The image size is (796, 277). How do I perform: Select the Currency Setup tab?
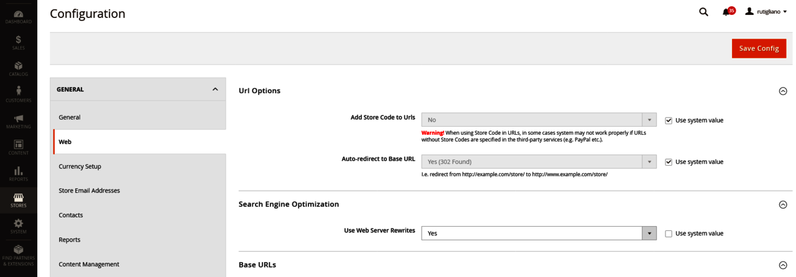click(x=80, y=166)
